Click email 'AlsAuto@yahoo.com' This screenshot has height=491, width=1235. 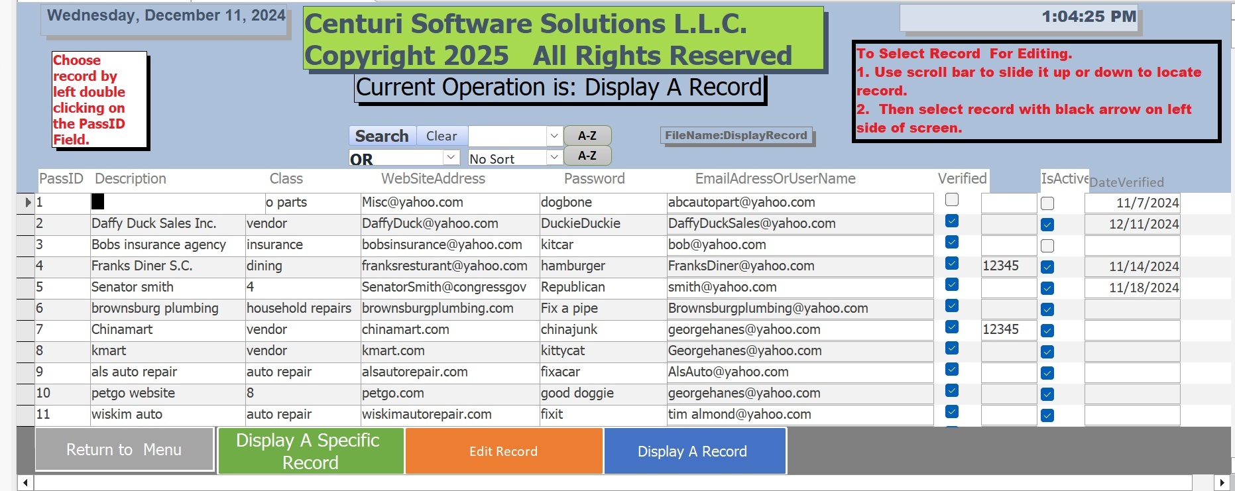[x=800, y=372]
